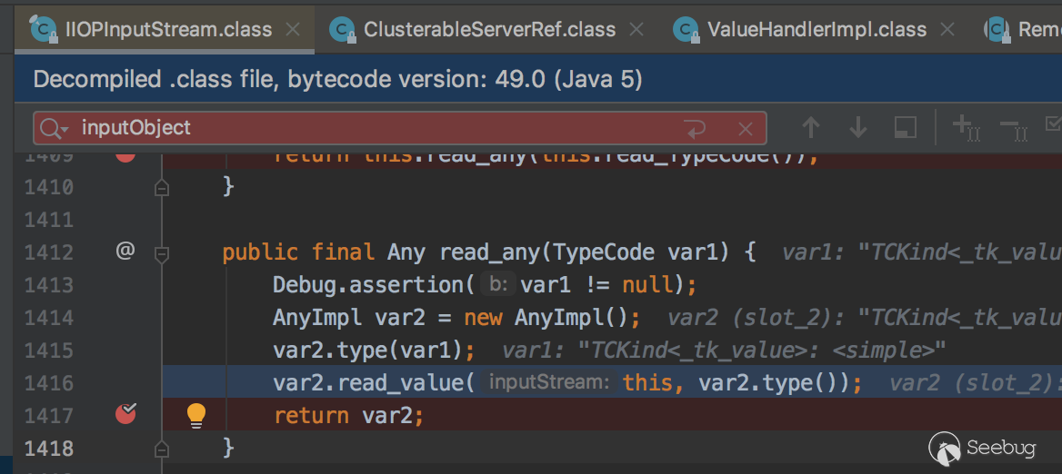Click line number 1416 in the gutter
The image size is (1062, 474).
point(48,383)
